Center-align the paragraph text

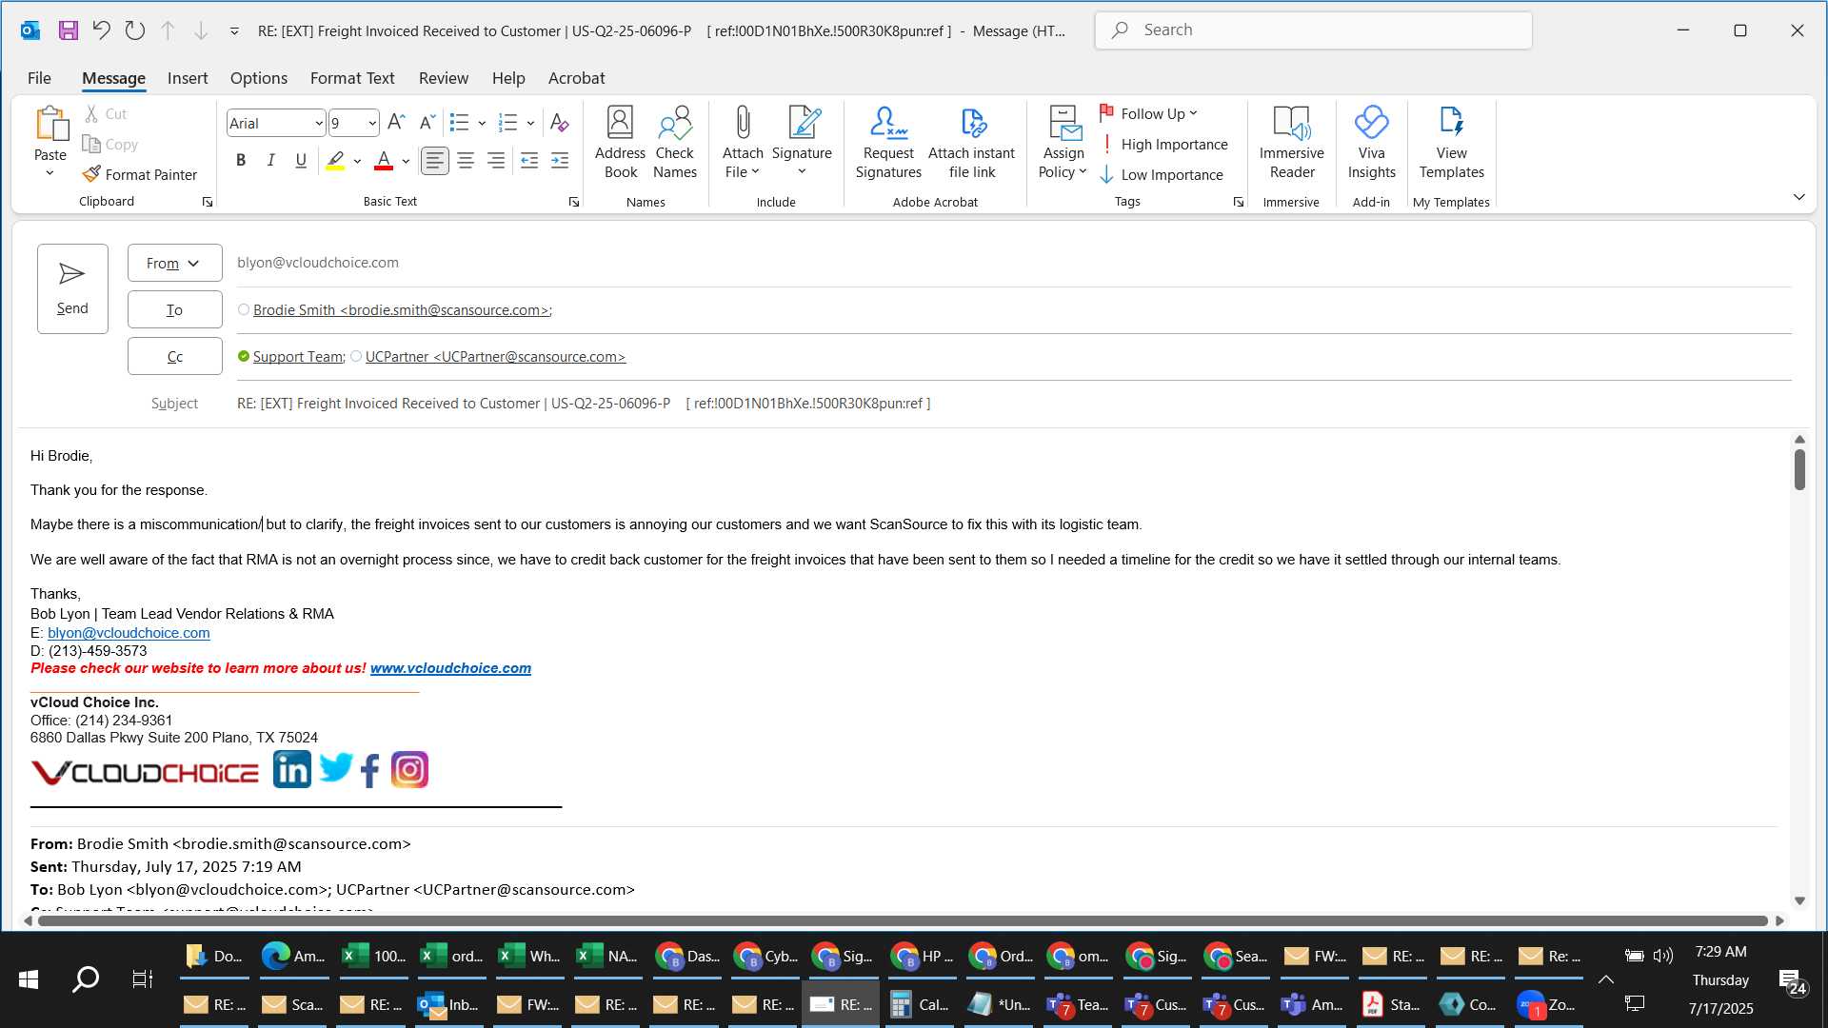pyautogui.click(x=466, y=160)
